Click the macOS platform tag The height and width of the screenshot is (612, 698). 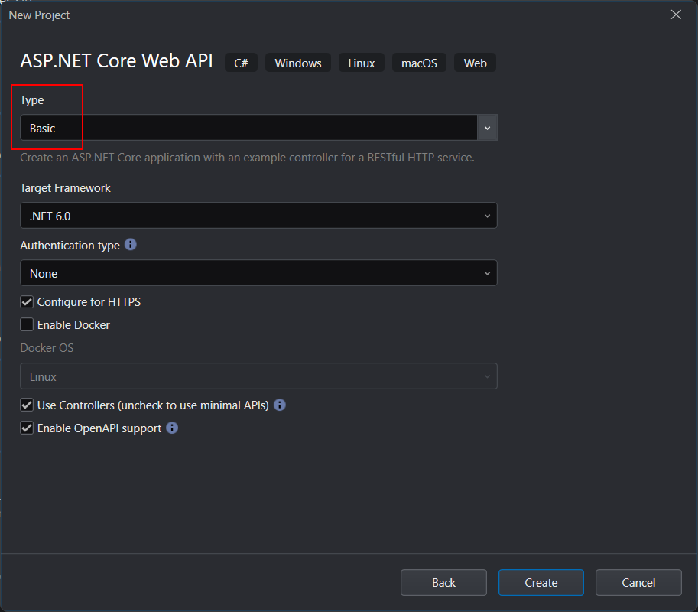(419, 63)
